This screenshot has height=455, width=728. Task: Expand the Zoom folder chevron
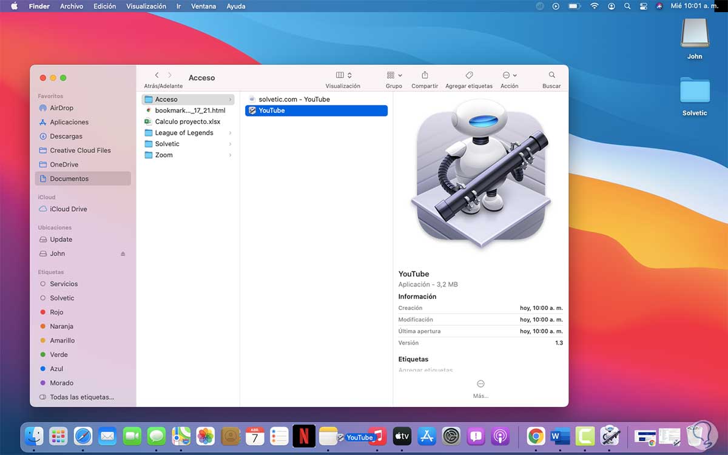pyautogui.click(x=230, y=155)
